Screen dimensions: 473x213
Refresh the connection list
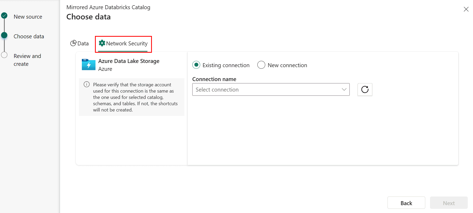[x=365, y=89]
